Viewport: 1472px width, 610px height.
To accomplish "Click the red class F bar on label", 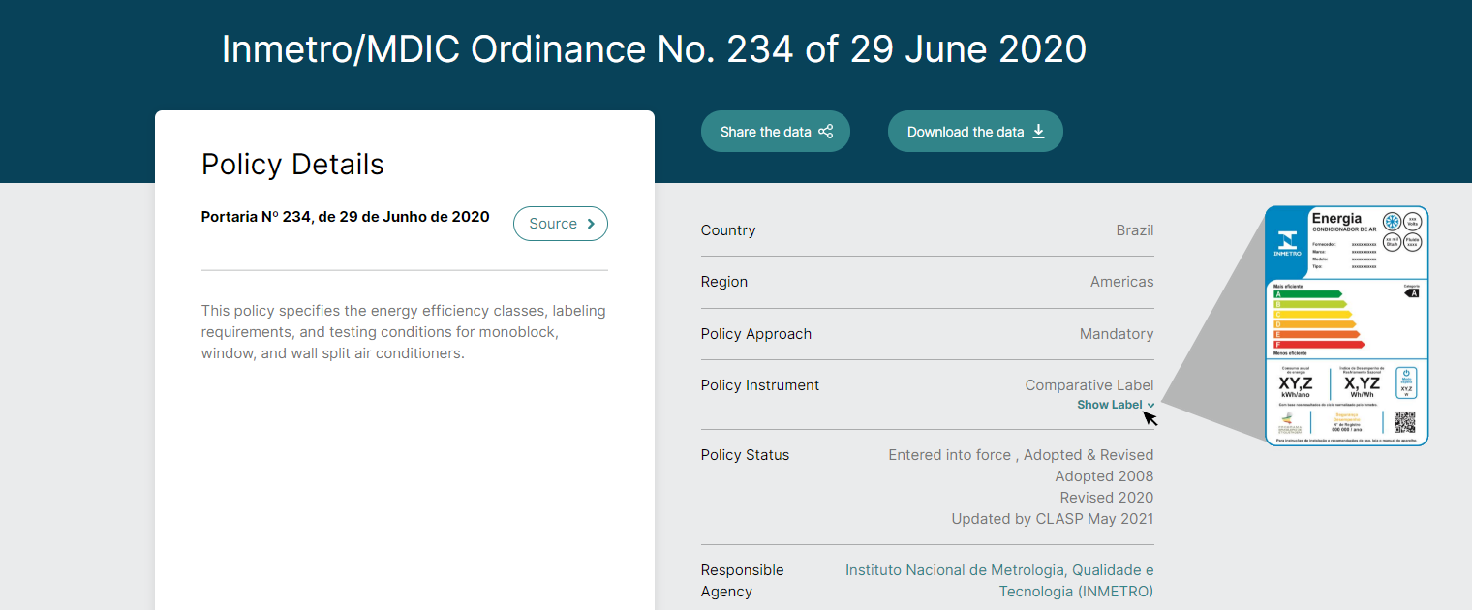I will pyautogui.click(x=1319, y=345).
